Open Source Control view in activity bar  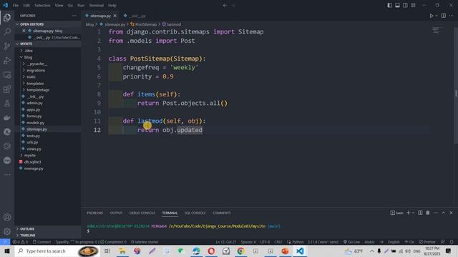click(x=7, y=46)
